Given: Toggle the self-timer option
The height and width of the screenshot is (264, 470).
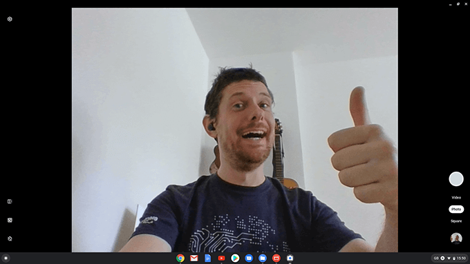Looking at the screenshot, I should pyautogui.click(x=10, y=238).
